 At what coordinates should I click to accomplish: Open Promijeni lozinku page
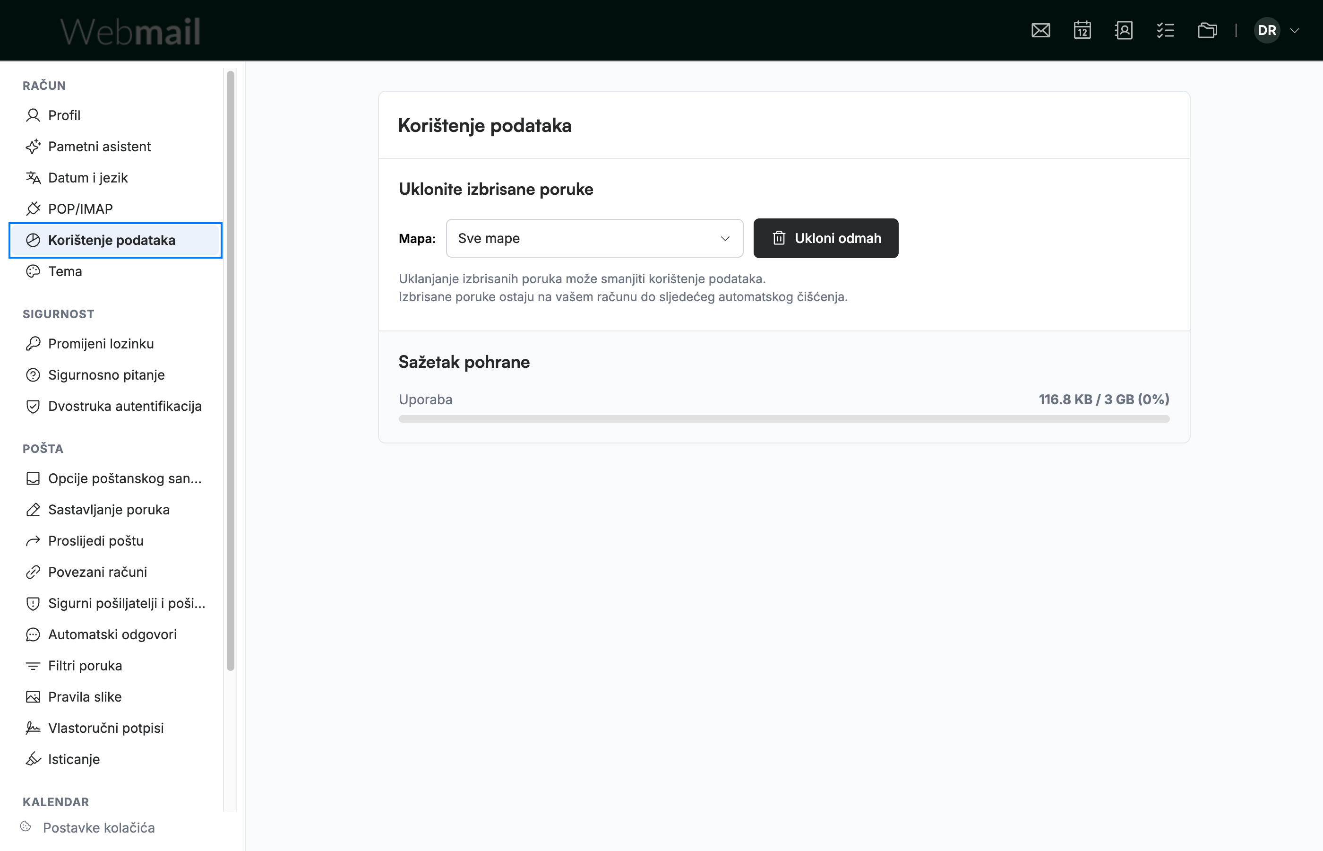click(115, 344)
